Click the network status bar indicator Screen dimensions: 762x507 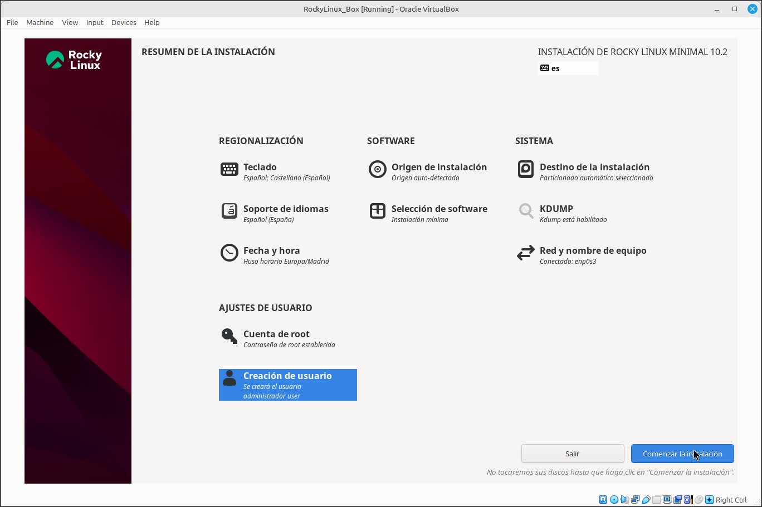tap(635, 500)
